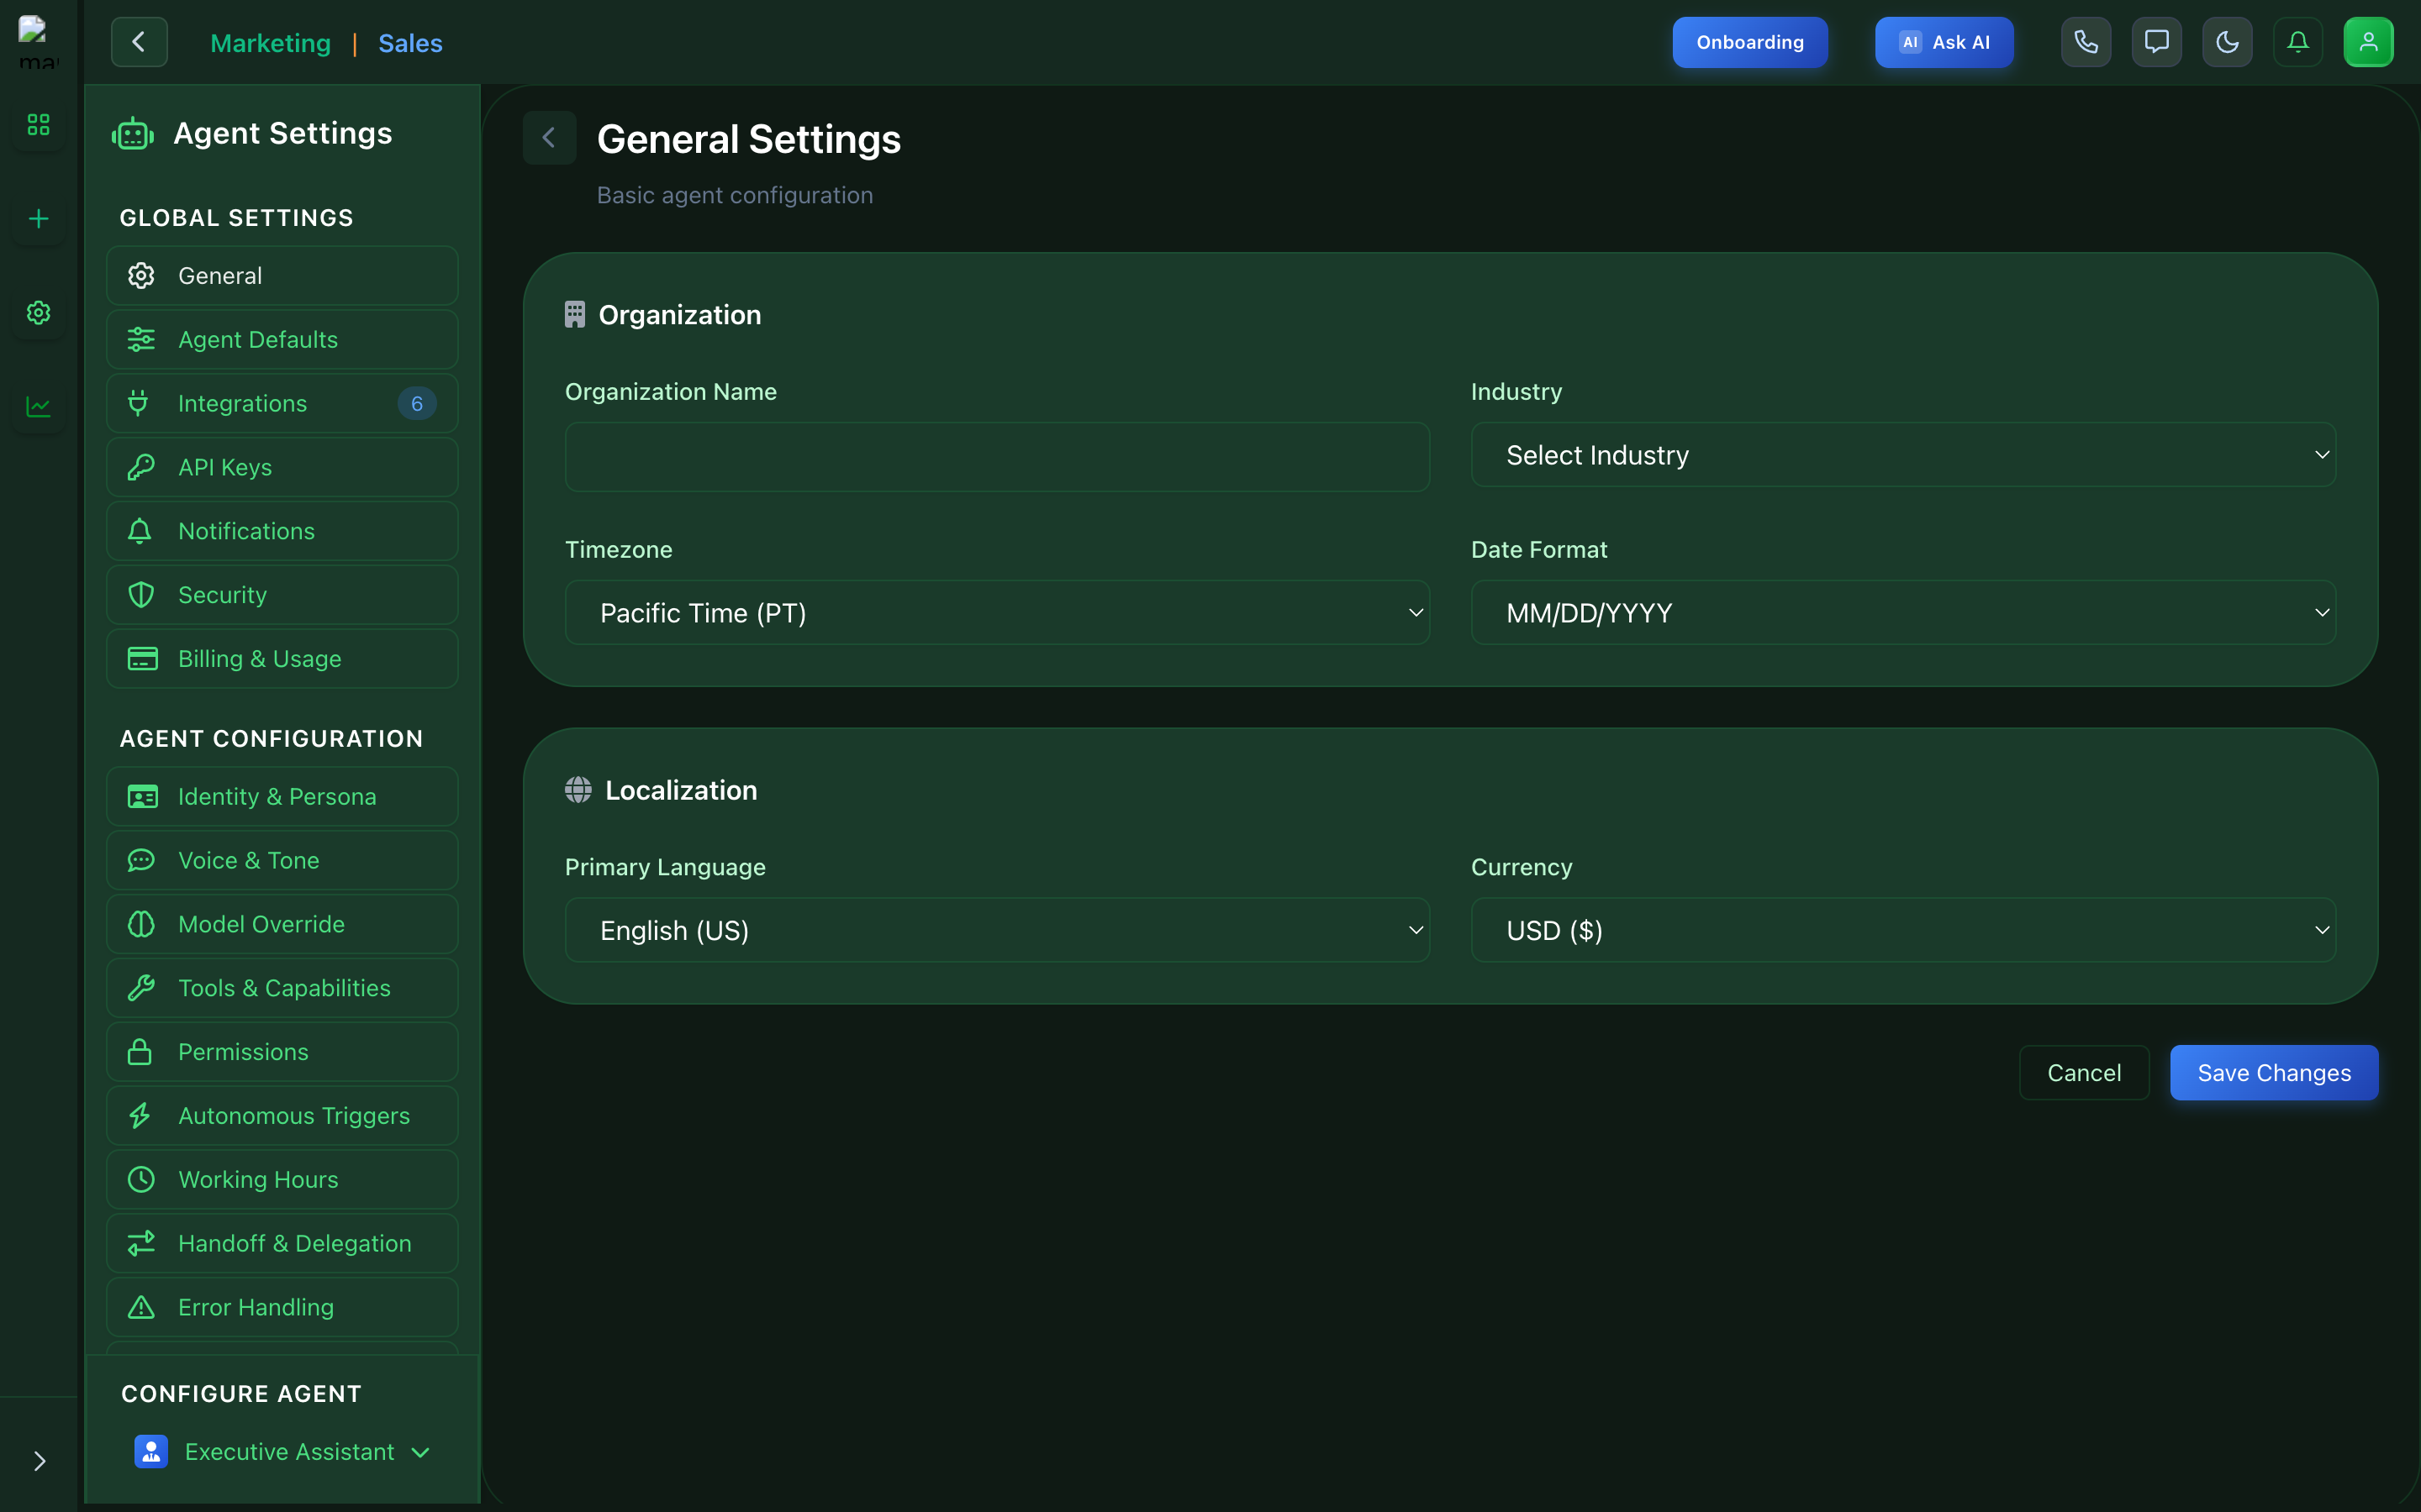2421x1512 pixels.
Task: Click the Billing & Usage card icon
Action: [x=142, y=659]
